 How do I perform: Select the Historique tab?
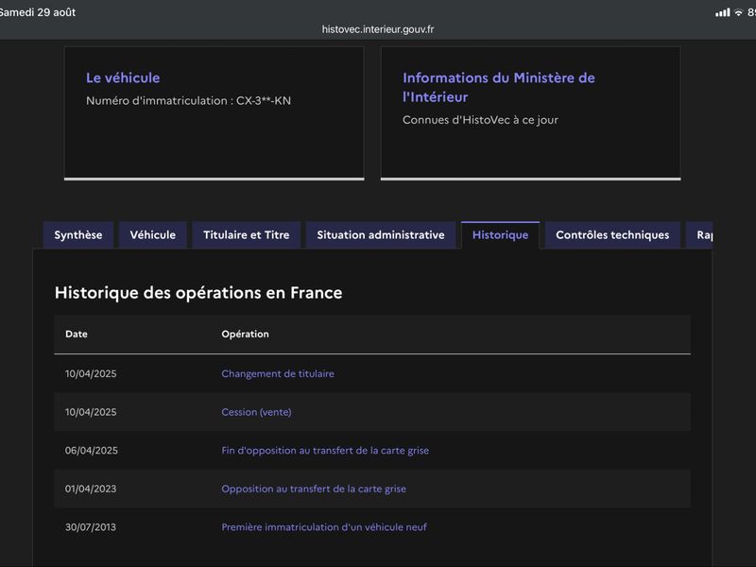[x=500, y=234]
